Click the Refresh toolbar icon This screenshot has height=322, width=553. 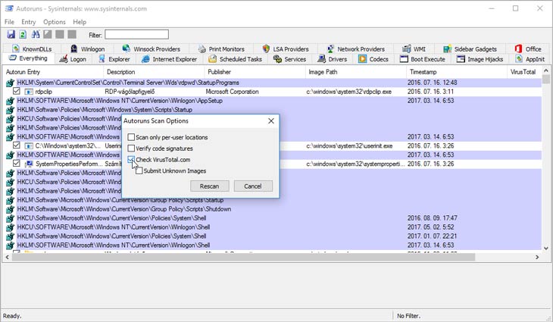point(23,34)
